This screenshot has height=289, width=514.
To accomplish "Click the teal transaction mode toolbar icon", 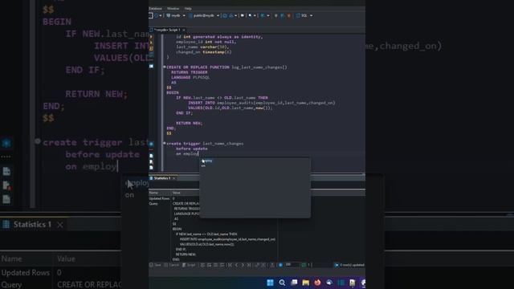I will point(263,15).
